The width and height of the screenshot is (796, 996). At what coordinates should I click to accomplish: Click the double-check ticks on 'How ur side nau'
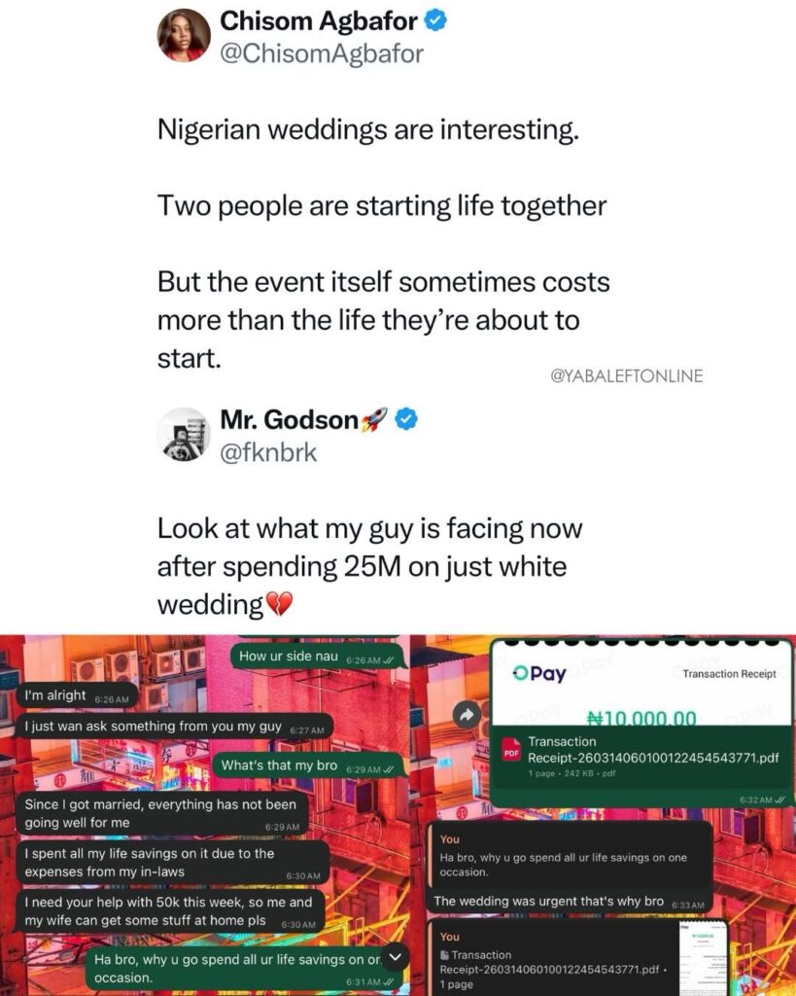tap(389, 660)
